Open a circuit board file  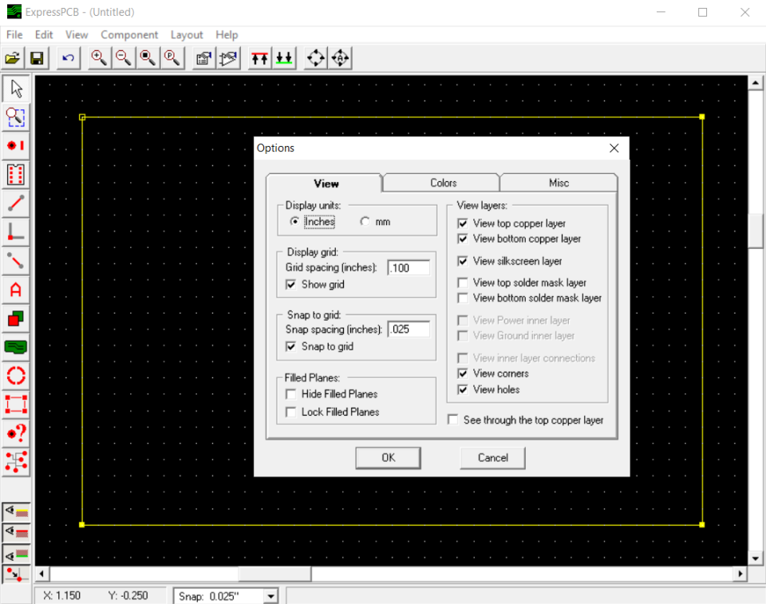coord(13,57)
